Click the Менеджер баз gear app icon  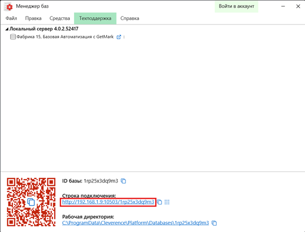point(8,7)
